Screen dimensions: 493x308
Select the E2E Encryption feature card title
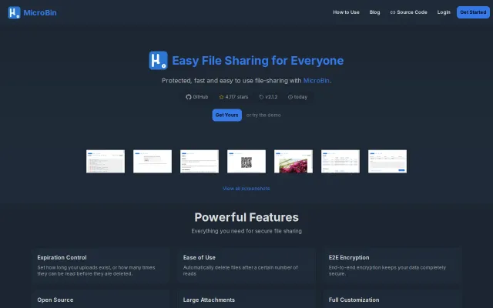(349, 257)
